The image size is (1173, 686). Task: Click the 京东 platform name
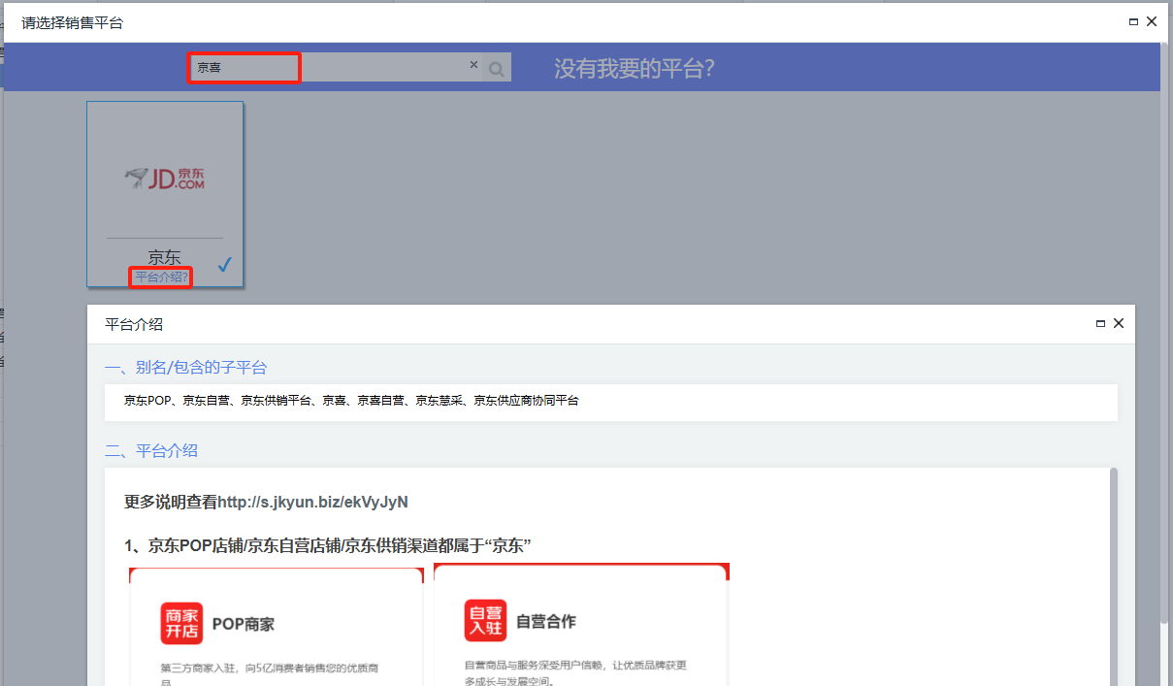pos(164,257)
